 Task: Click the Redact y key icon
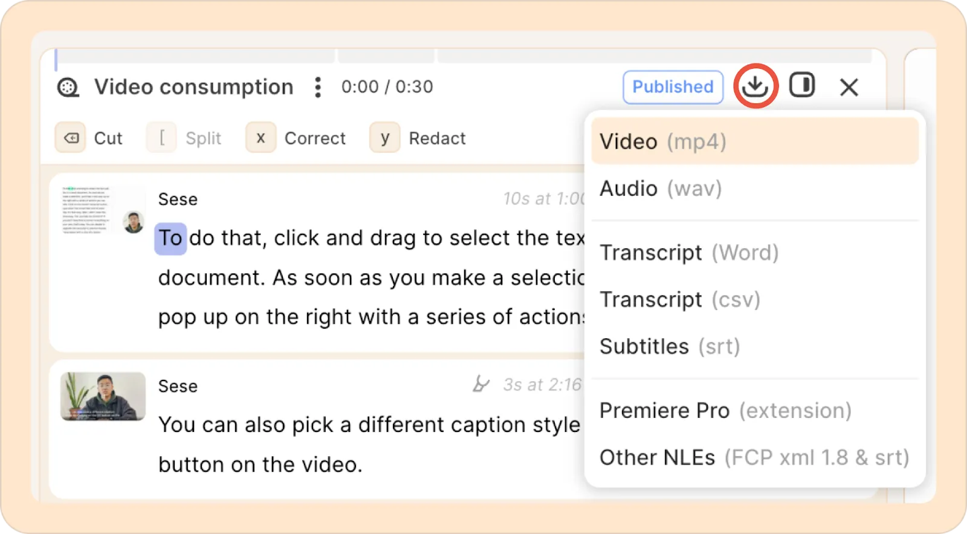385,138
